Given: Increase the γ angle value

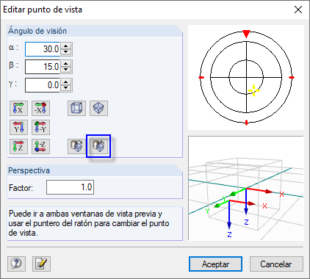Looking at the screenshot, I should coord(66,82).
